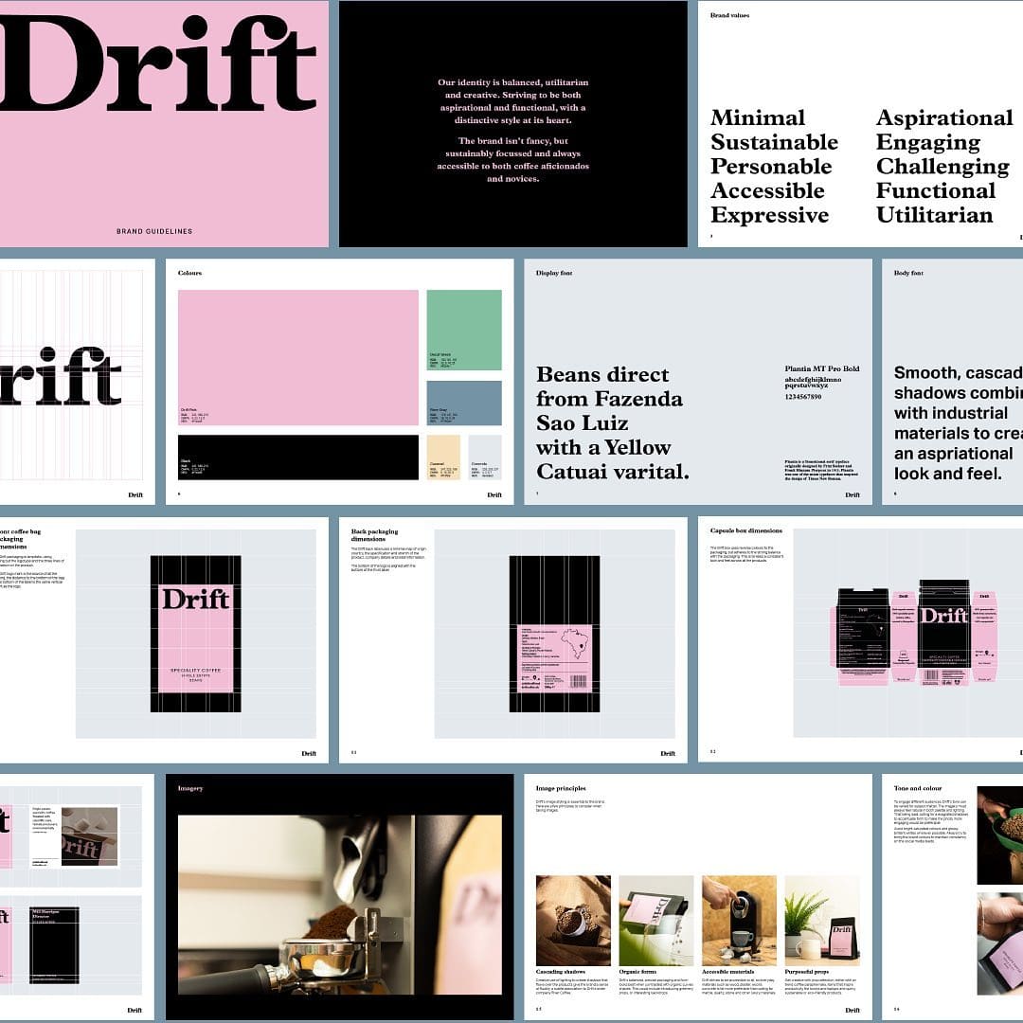Viewport: 1023px width, 1023px height.
Task: Click the "Plantin MT Pro Bold" label
Action: [822, 368]
